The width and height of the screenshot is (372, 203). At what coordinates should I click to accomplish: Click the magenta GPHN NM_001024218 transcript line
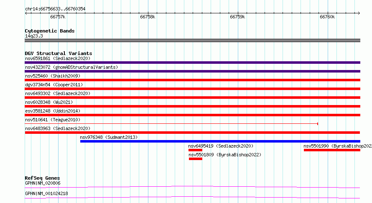coord(192,197)
